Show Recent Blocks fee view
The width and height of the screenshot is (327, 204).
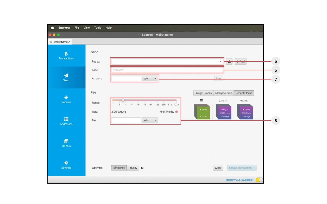pos(244,93)
